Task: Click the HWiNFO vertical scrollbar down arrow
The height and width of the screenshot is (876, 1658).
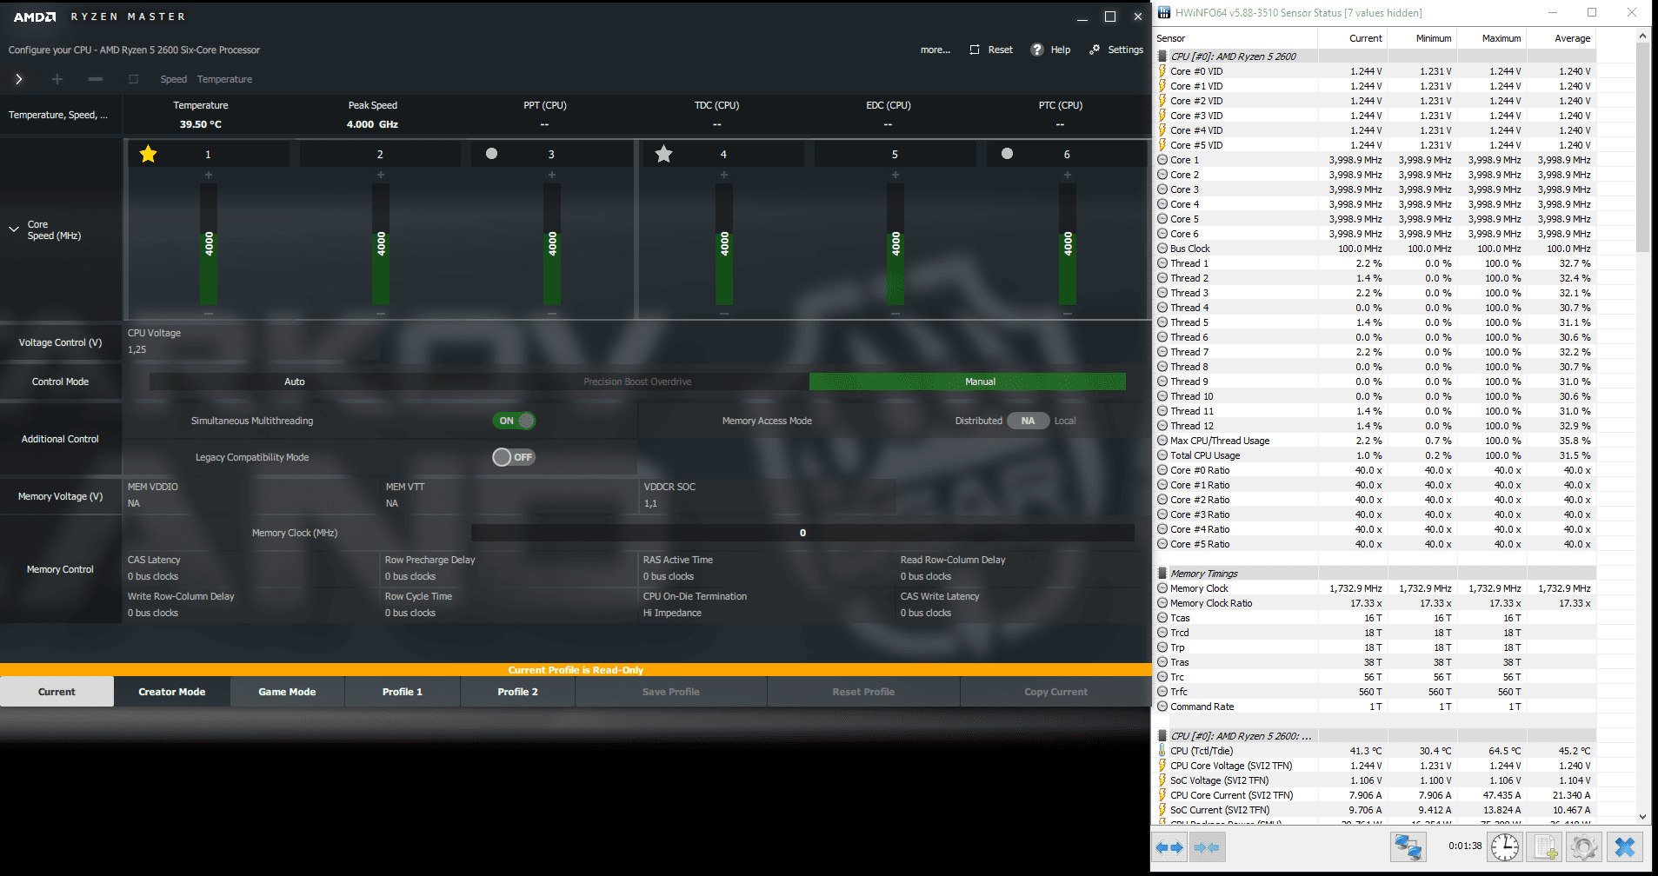Action: 1642,816
